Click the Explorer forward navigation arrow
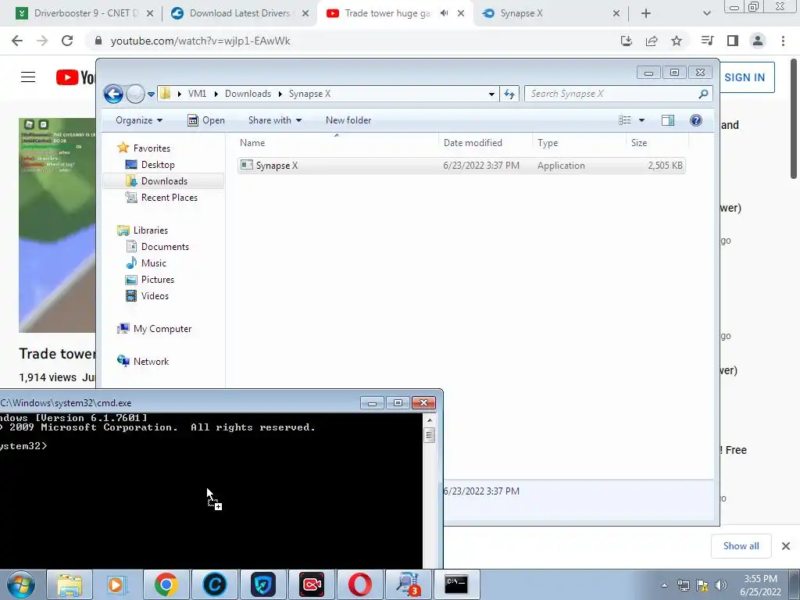 [135, 94]
